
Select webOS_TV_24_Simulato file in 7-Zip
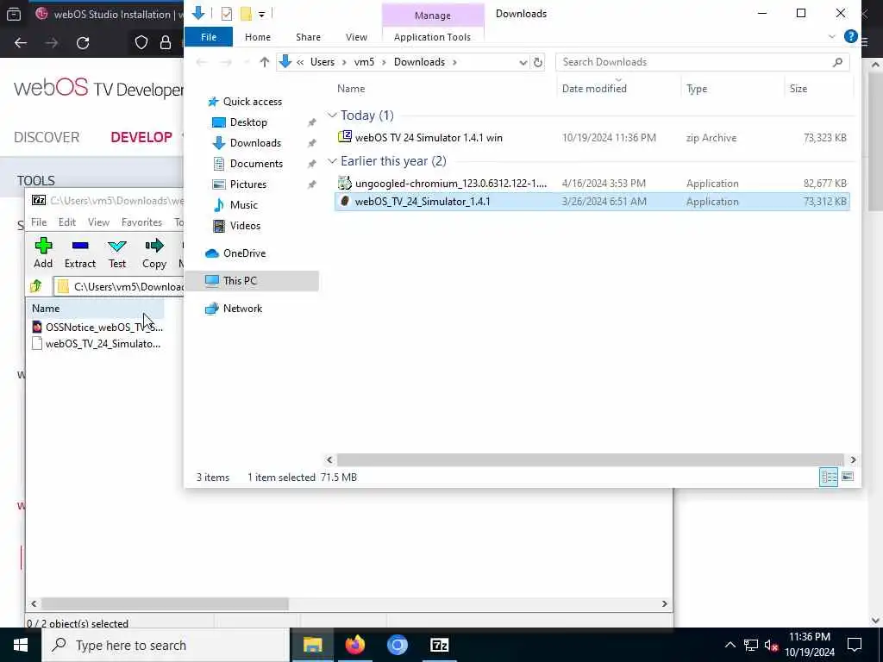tap(97, 344)
